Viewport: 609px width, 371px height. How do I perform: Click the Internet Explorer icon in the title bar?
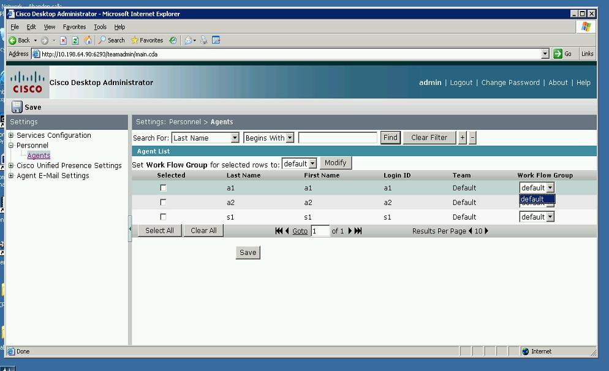(x=10, y=14)
